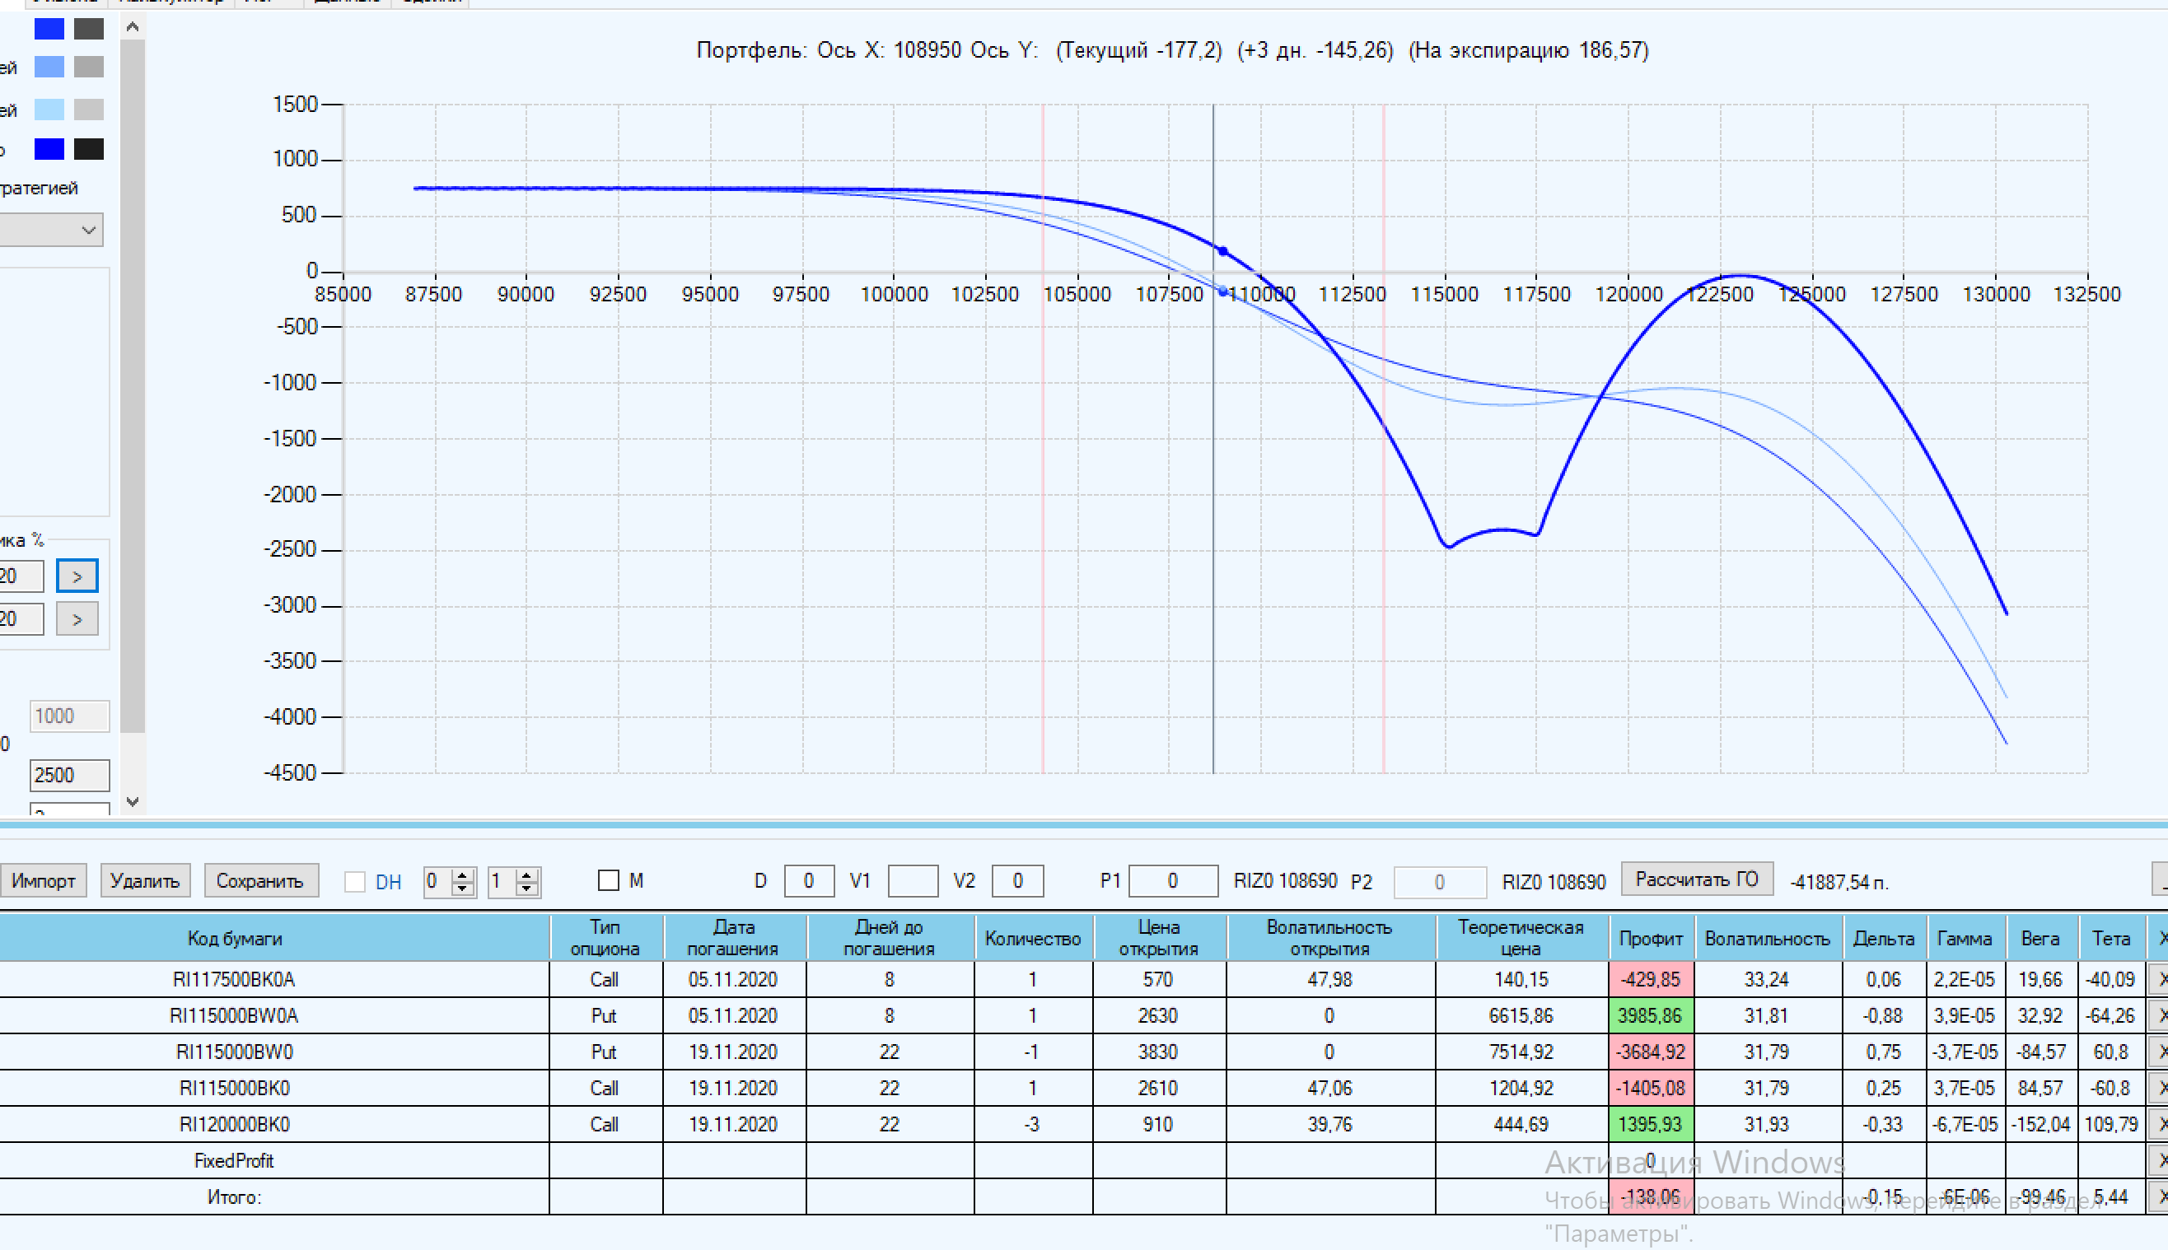This screenshot has height=1250, width=2168.
Task: Open the strategy combo box dropdown
Action: (87, 230)
